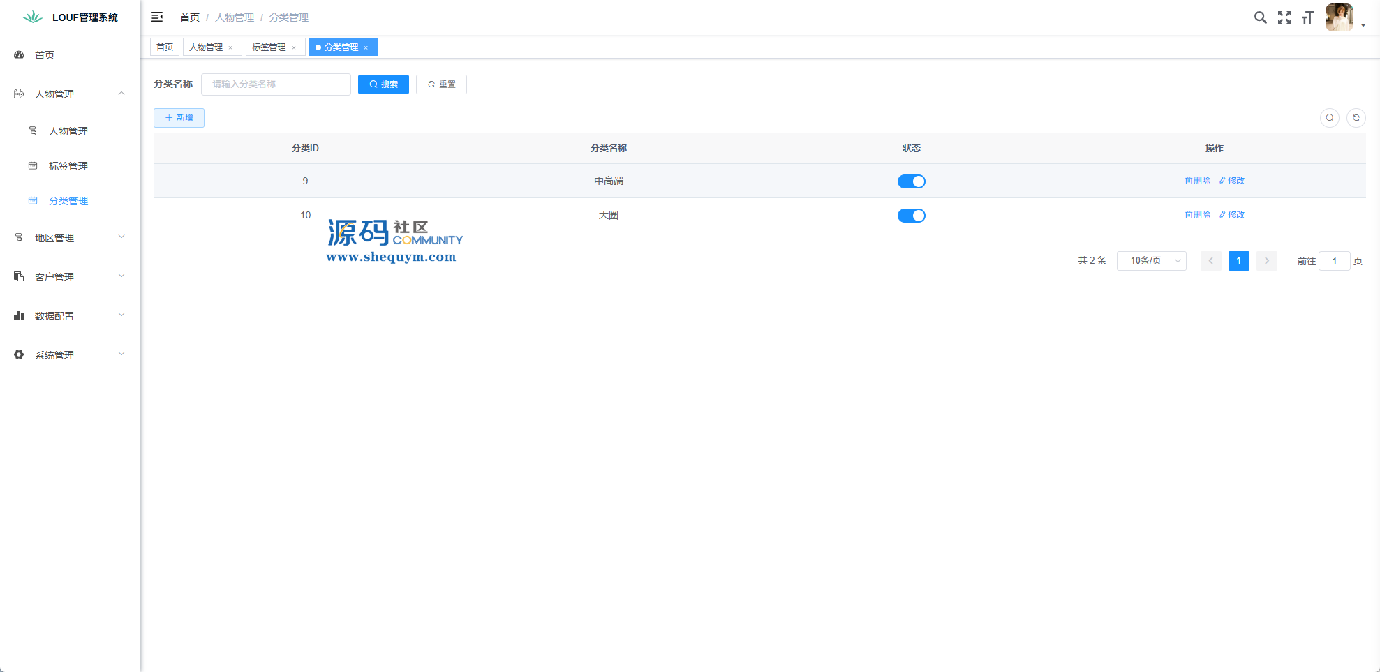Toggle status switch for 中高端
1380x672 pixels.
[911, 181]
